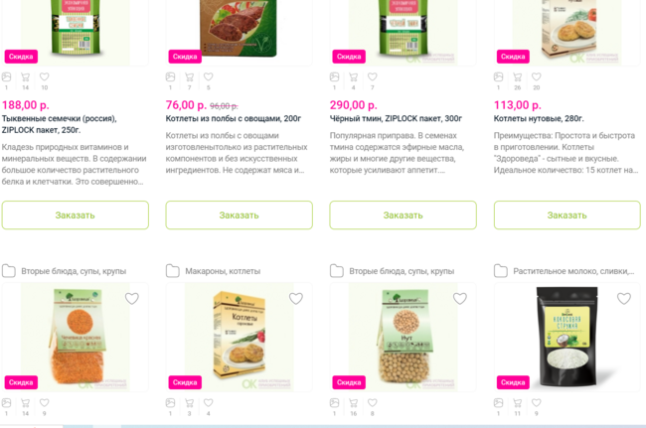The image size is (646, 428).
Task: Click Скидка badge on the Нут product
Action: [349, 382]
